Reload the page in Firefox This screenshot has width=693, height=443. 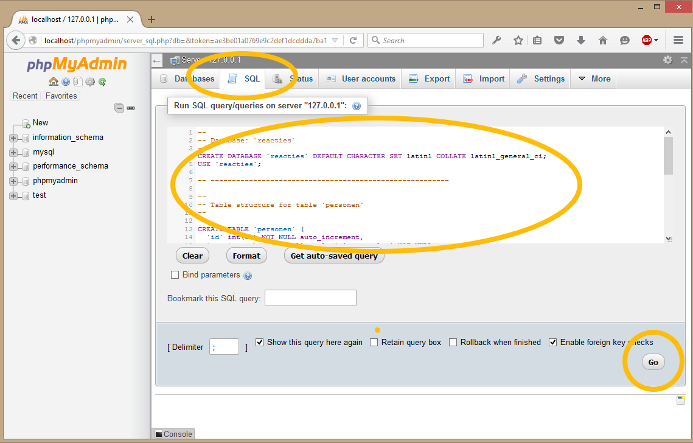coord(353,40)
